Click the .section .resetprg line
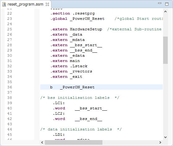Image resolution: width=173 pixels, height=146 pixels. click(x=72, y=13)
